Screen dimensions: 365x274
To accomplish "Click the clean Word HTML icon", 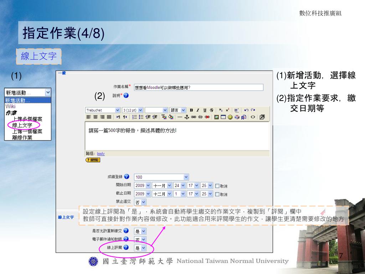I will pyautogui.click(x=237, y=110).
